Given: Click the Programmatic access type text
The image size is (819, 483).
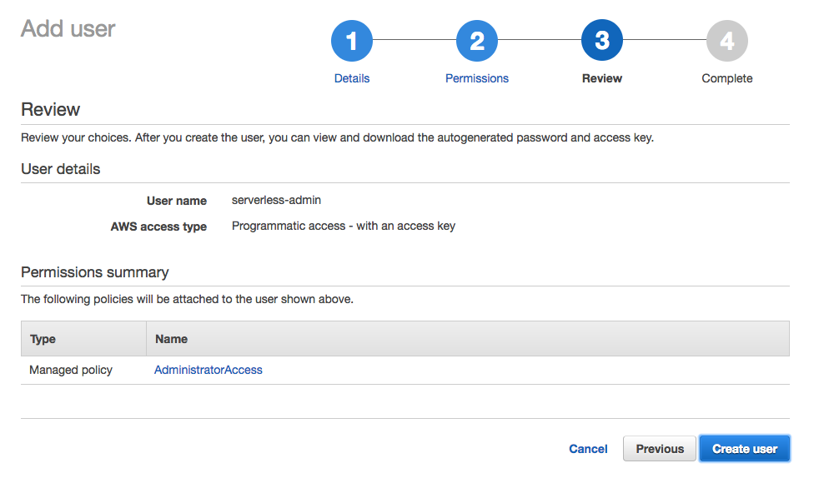Looking at the screenshot, I should 343,226.
